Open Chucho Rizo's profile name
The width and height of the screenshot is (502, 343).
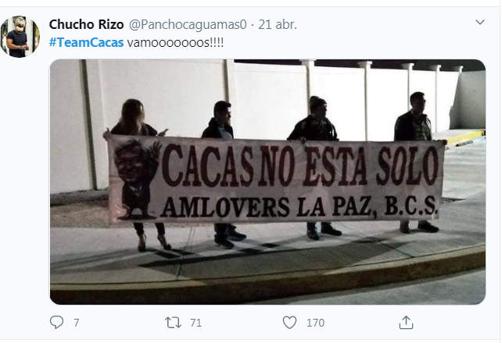(86, 24)
